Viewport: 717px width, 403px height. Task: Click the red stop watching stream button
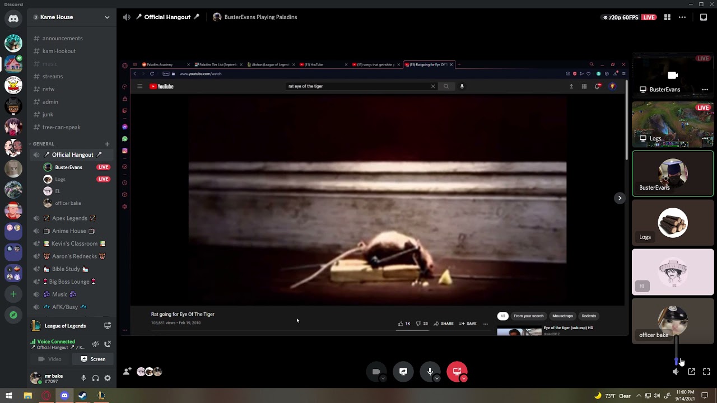coord(457,372)
